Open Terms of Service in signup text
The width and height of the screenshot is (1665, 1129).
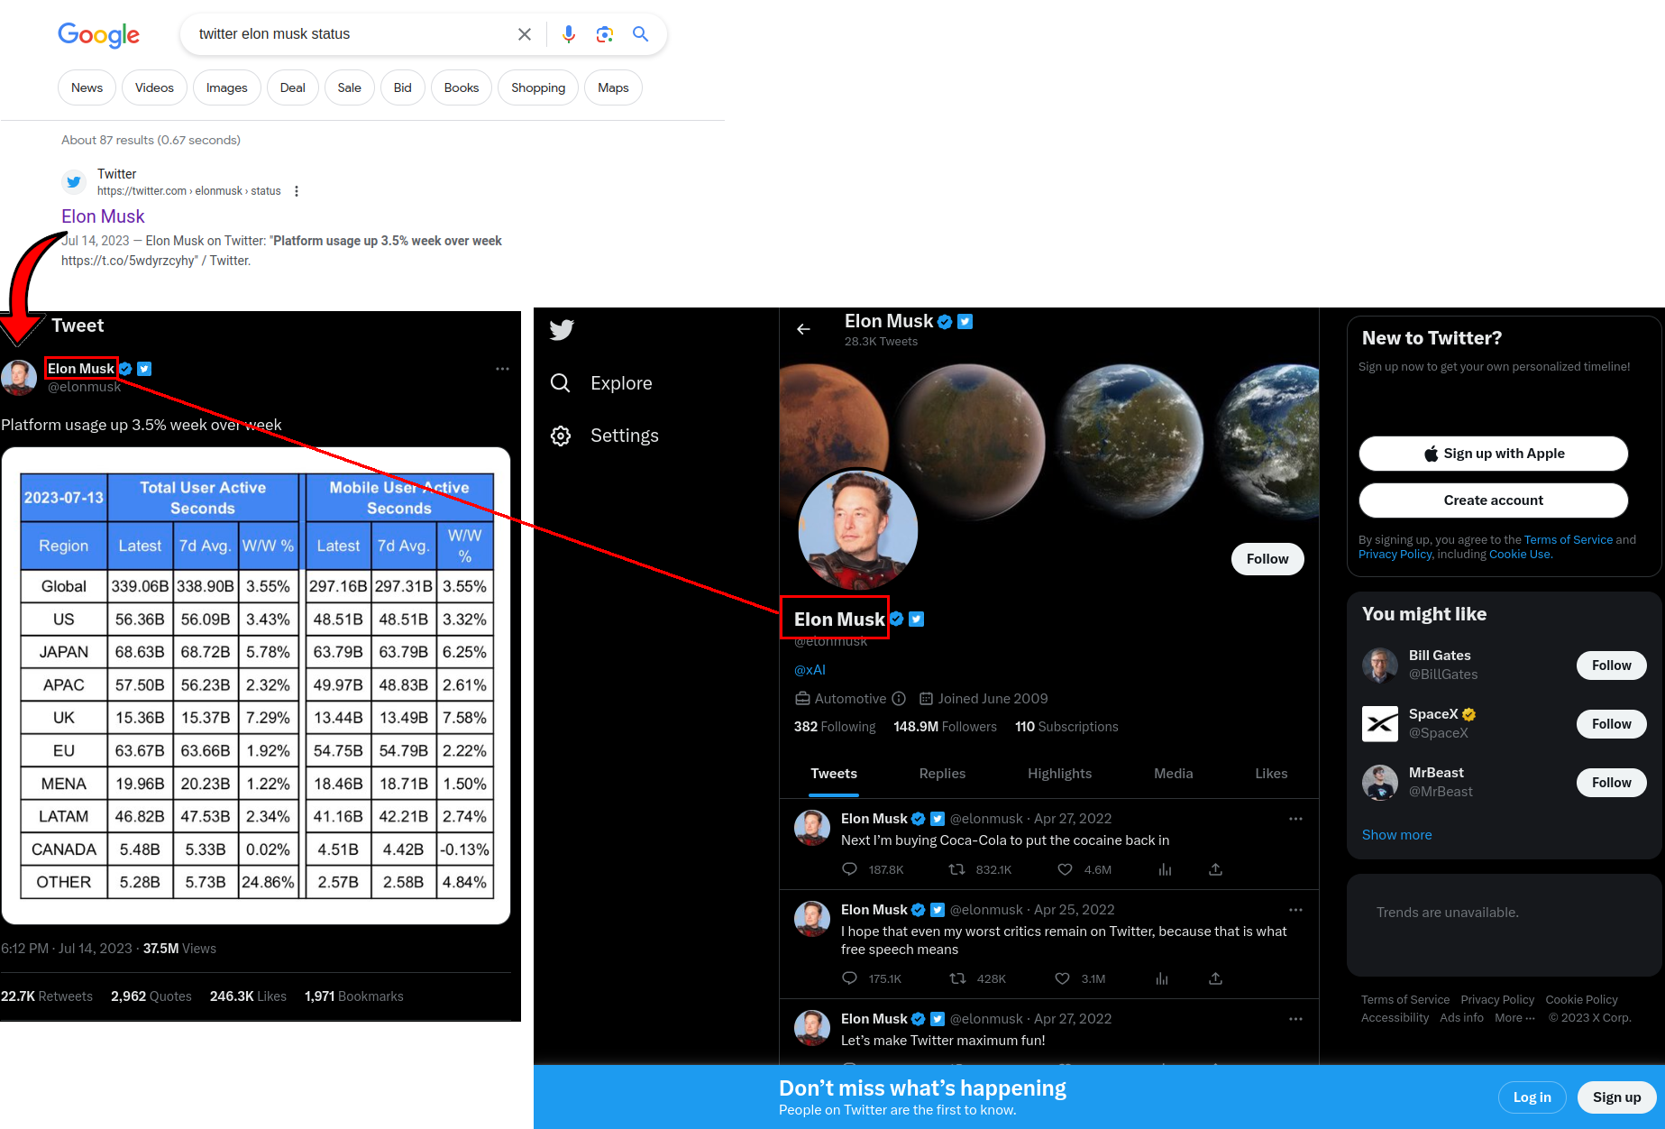(1568, 540)
